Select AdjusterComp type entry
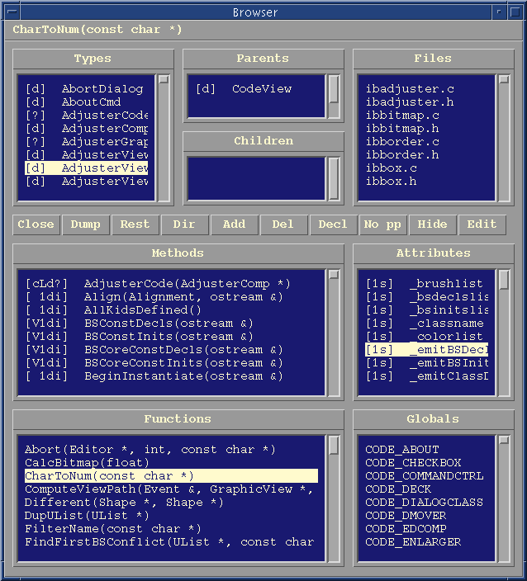This screenshot has width=527, height=581. (87, 129)
